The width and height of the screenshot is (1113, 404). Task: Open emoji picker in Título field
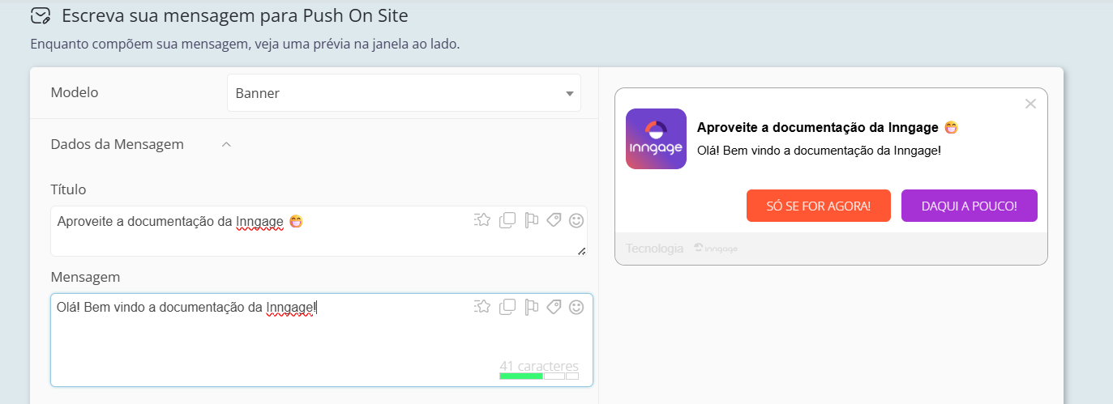coord(576,219)
